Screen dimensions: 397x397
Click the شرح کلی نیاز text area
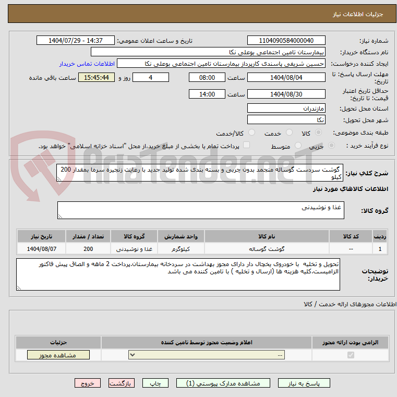199,173
